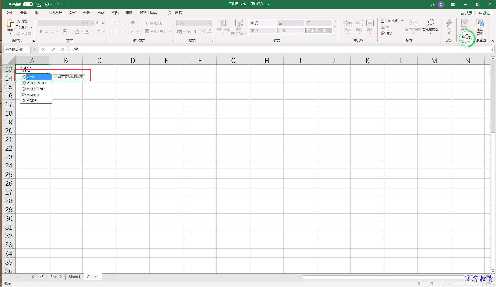Expand the AutoSum dropdown arrow

(402, 21)
